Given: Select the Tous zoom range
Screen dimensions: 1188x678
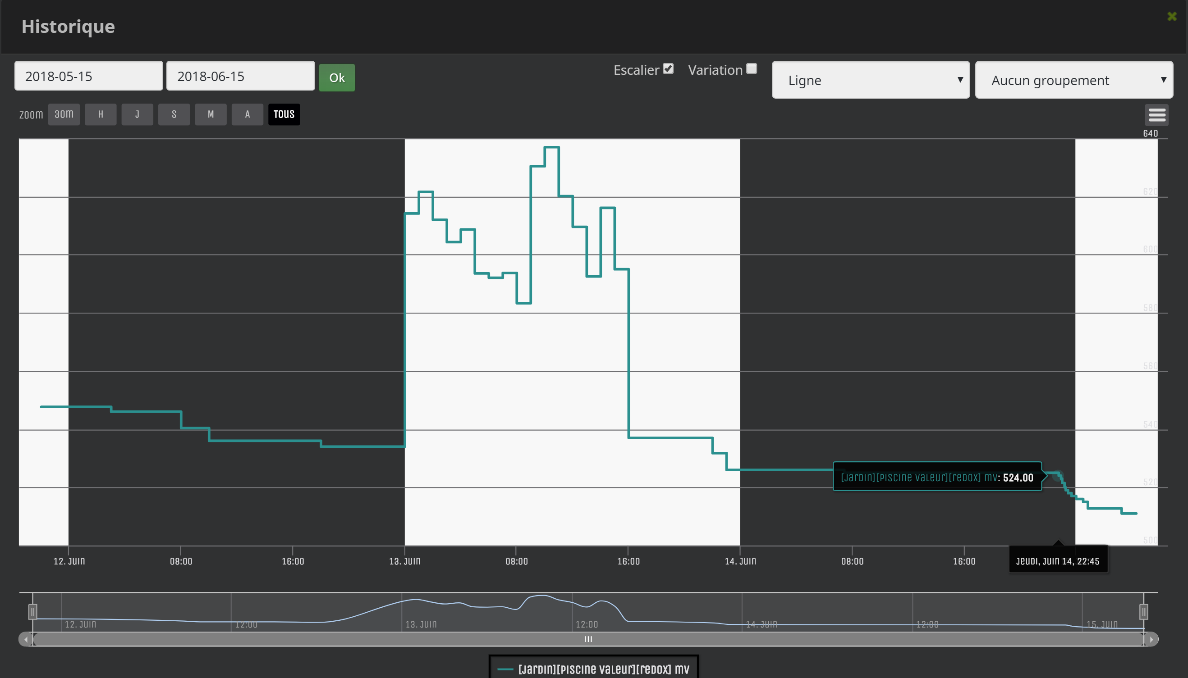Looking at the screenshot, I should pos(284,114).
